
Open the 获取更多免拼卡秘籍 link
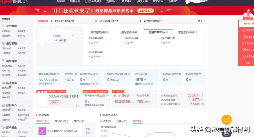point(94,105)
